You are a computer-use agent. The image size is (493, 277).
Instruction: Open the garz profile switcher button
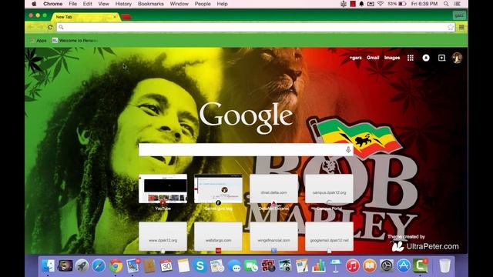point(459,15)
